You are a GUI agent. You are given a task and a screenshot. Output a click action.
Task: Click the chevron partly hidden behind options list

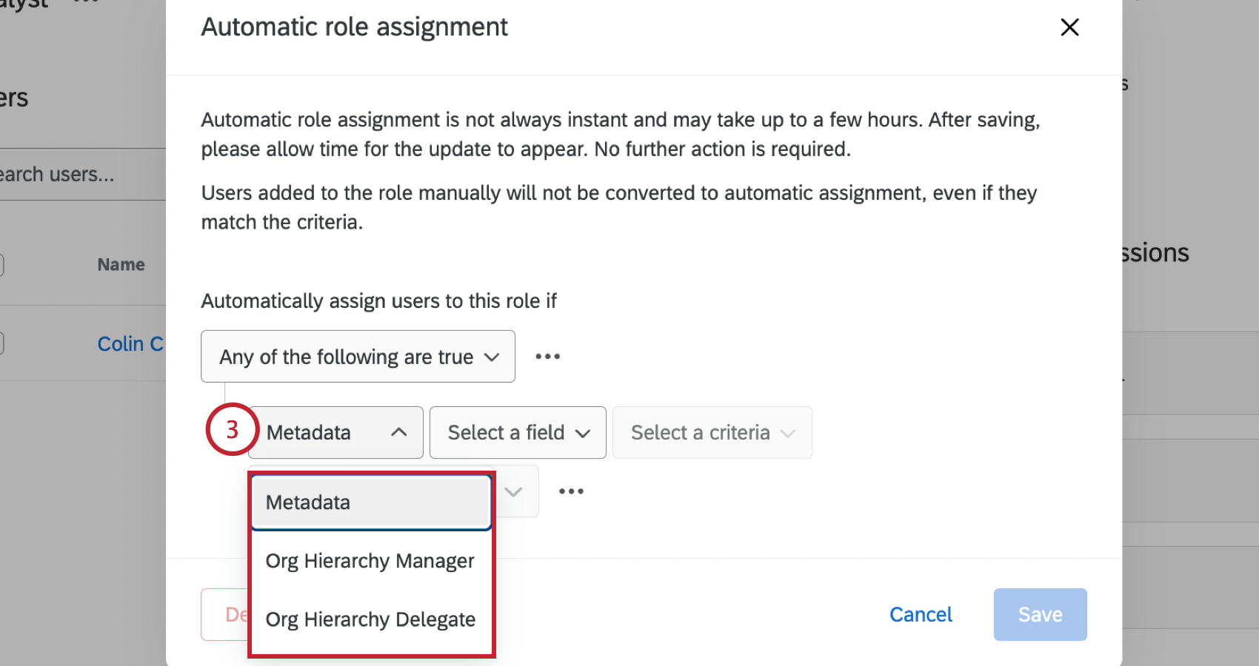click(x=513, y=491)
